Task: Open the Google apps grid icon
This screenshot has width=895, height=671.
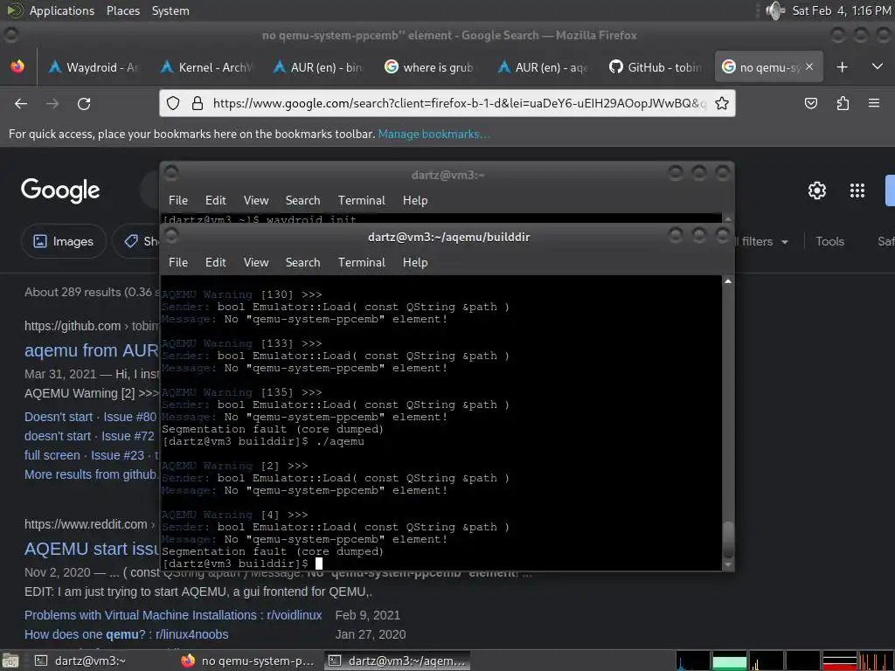Action: pos(857,190)
